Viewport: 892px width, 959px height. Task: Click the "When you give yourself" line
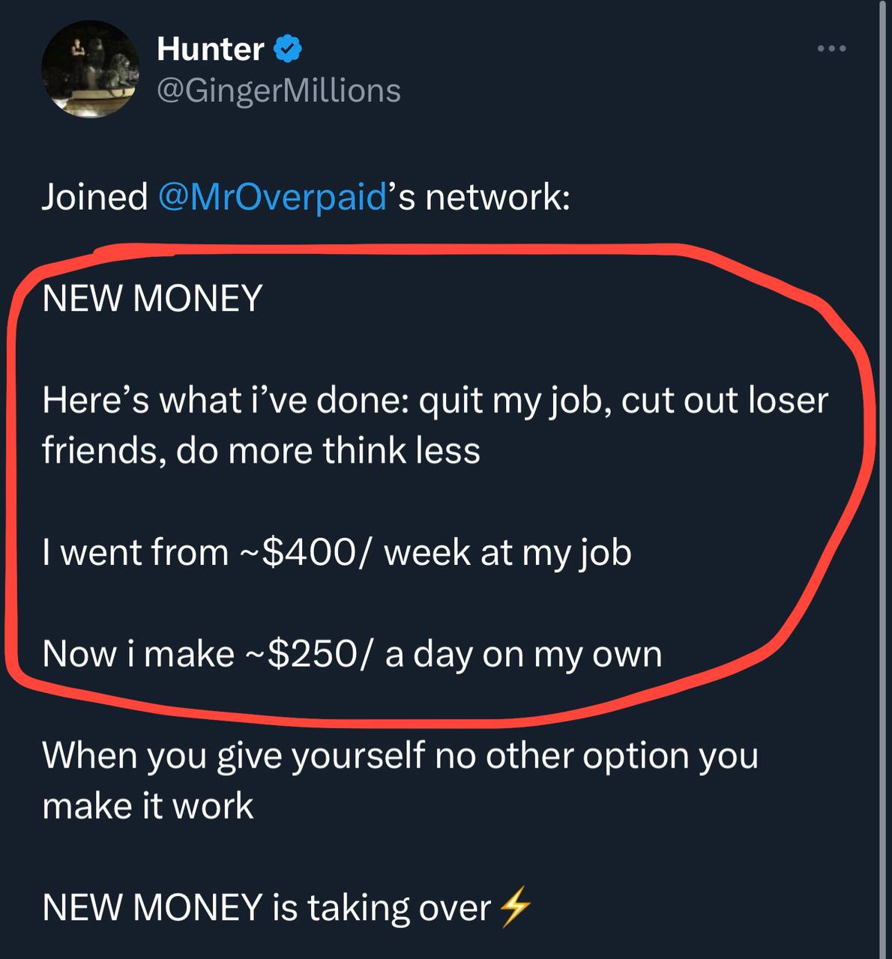pos(400,755)
